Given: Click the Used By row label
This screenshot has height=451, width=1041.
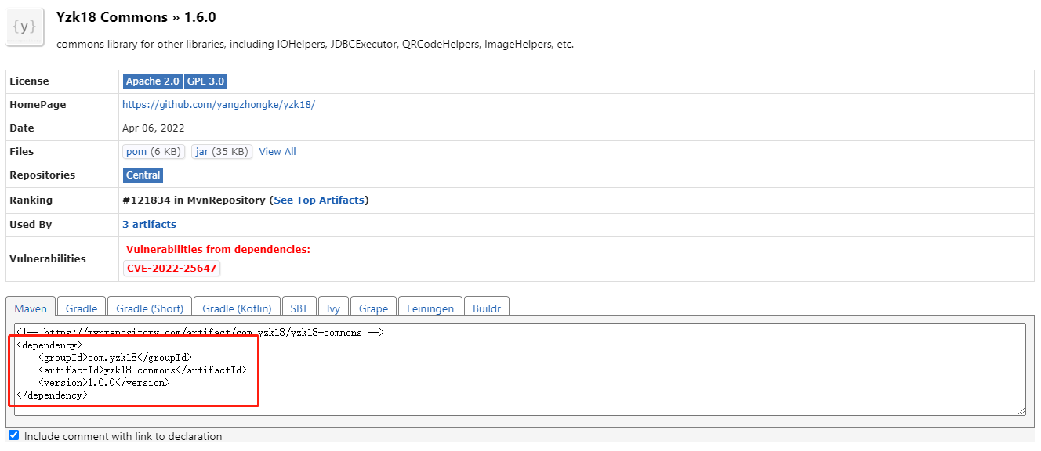Looking at the screenshot, I should click(x=31, y=225).
